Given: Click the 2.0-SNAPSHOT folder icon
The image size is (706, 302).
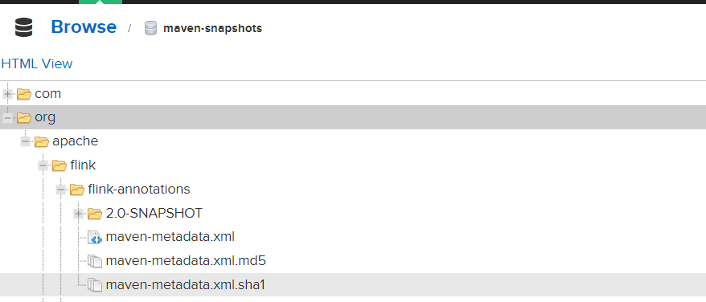Looking at the screenshot, I should click(x=95, y=214).
